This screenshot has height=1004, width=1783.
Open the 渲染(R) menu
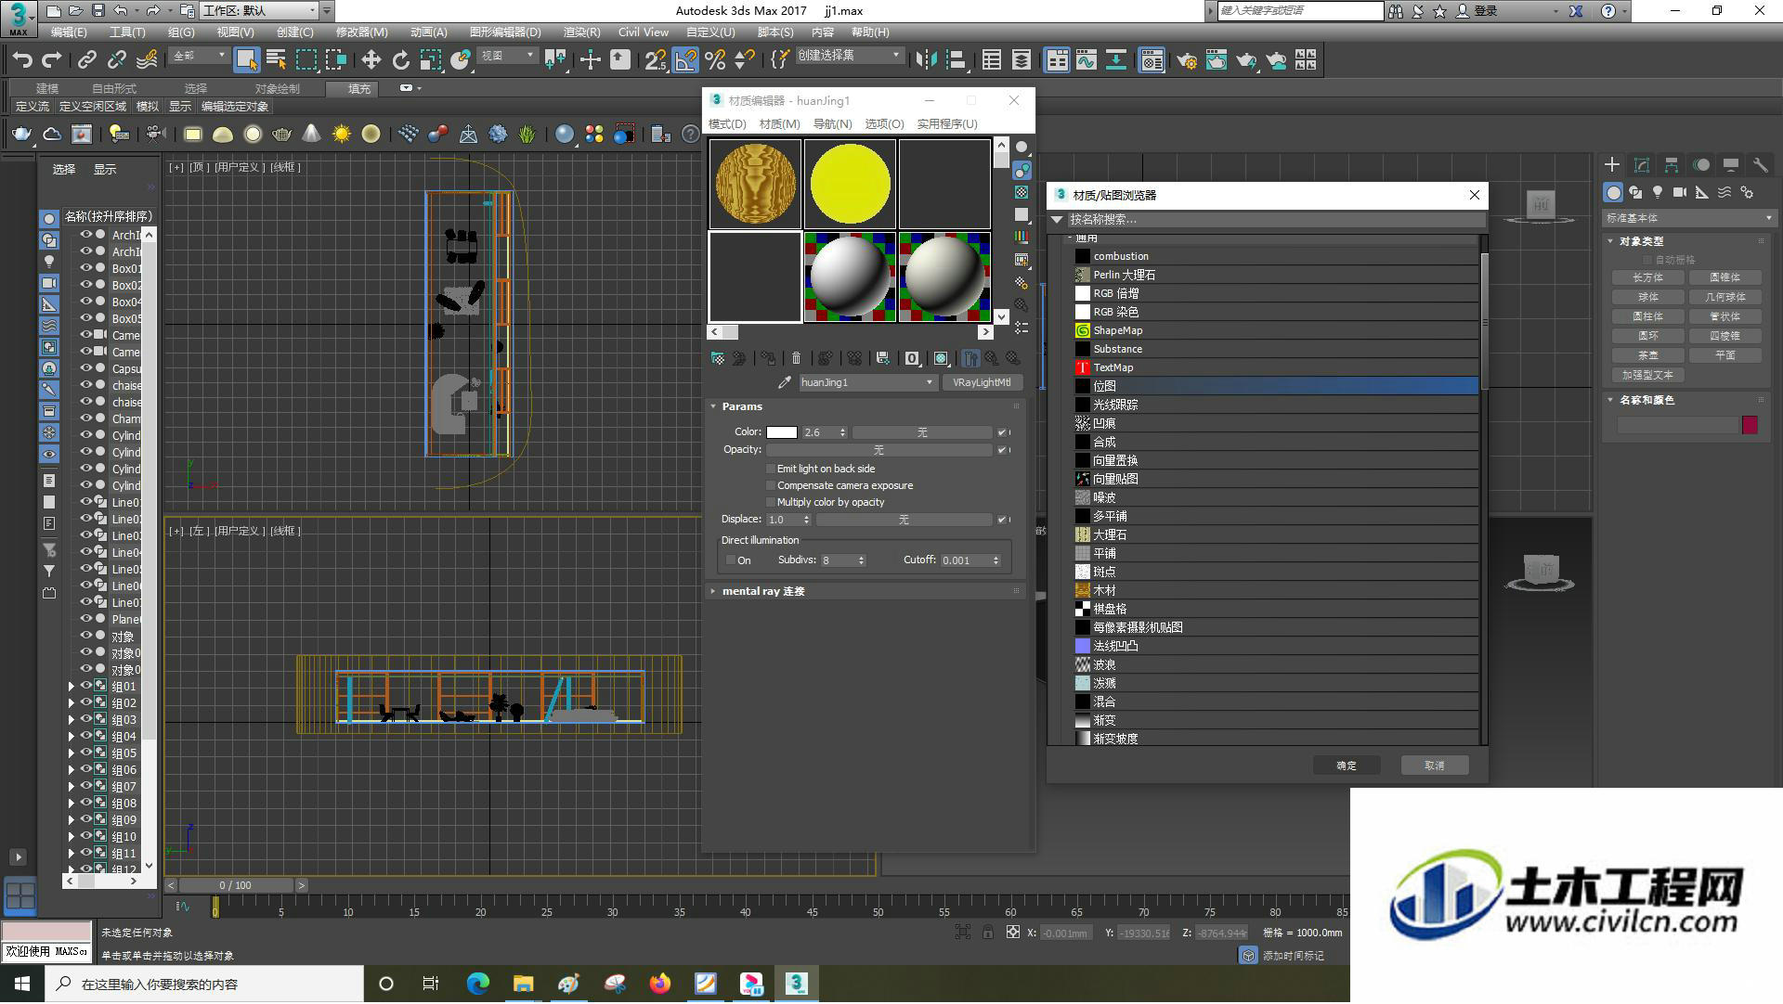[x=581, y=32]
